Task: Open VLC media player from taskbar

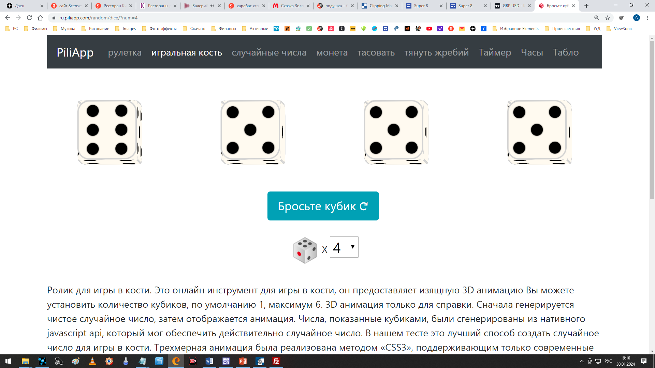Action: tap(92, 361)
